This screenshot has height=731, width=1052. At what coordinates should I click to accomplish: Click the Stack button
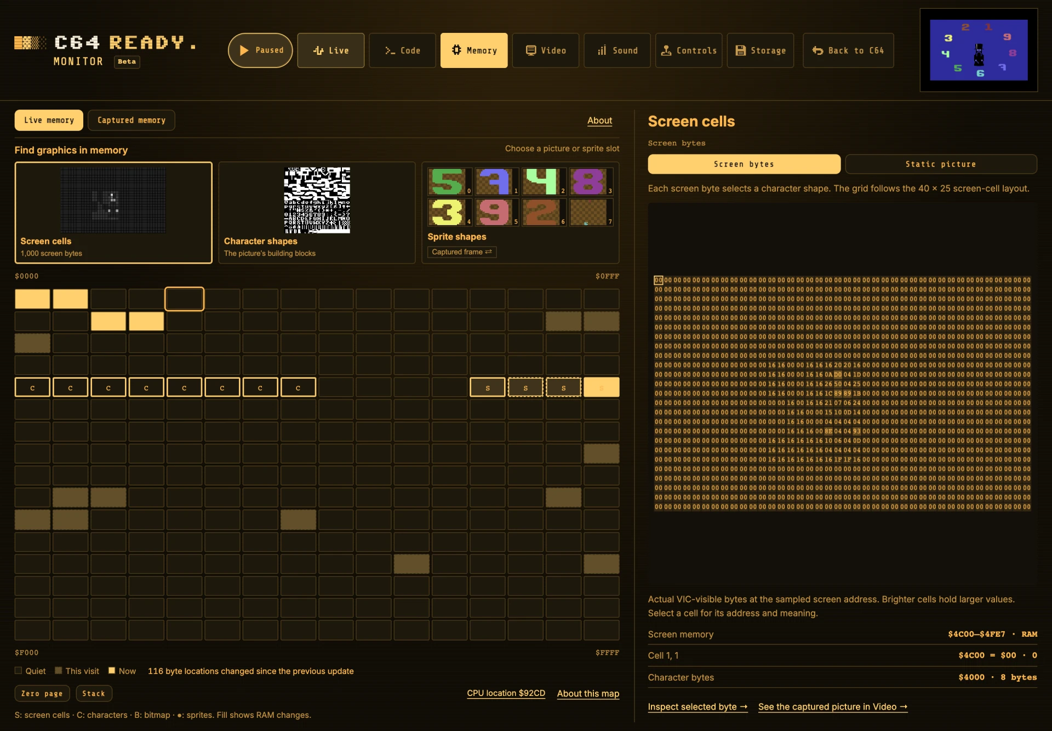point(94,693)
